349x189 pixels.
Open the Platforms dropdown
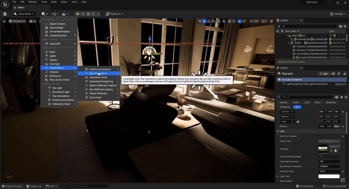(114, 14)
